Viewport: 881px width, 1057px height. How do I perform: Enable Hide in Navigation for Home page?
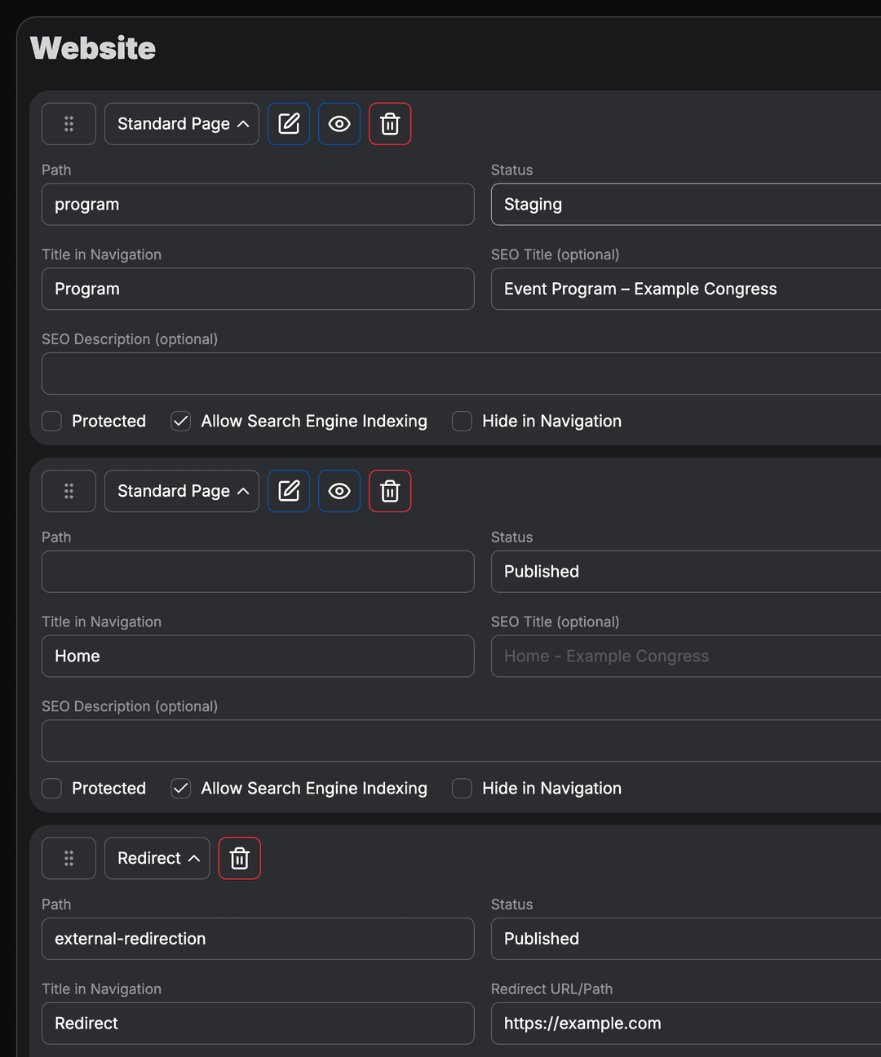point(463,788)
